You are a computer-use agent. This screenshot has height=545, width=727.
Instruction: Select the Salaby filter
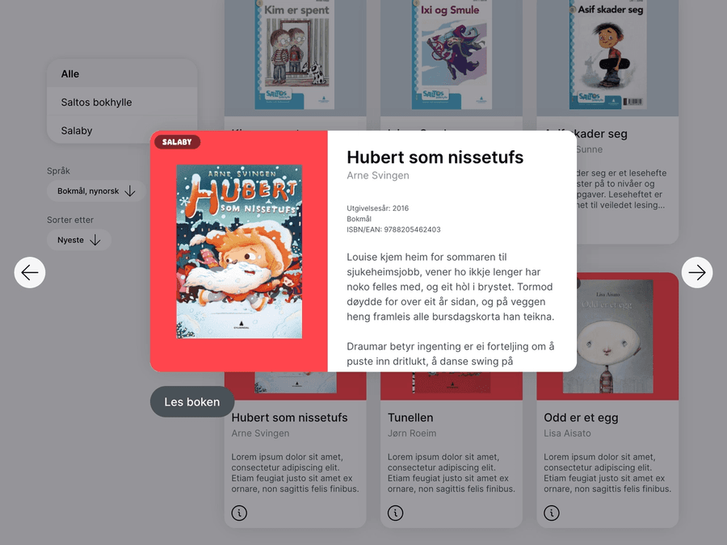click(122, 130)
